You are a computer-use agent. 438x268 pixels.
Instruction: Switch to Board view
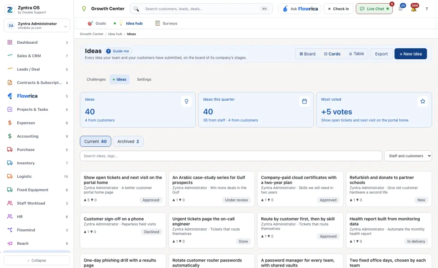[x=308, y=54]
